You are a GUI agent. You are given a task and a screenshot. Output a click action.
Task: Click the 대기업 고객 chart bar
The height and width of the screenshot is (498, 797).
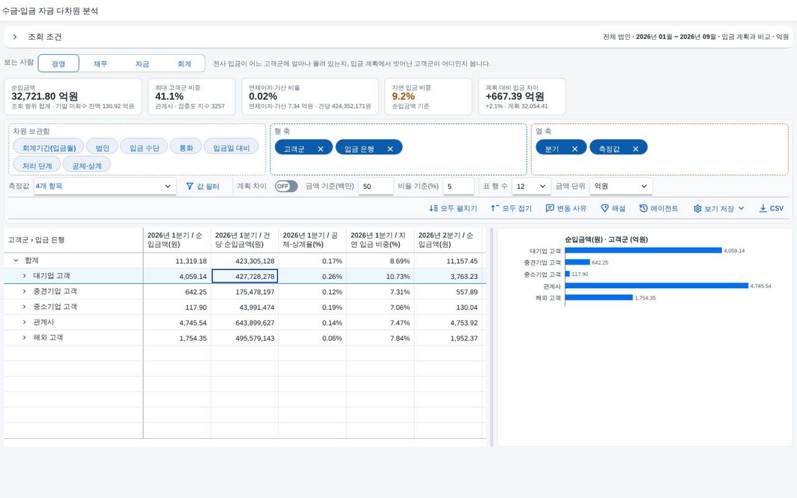click(x=643, y=250)
